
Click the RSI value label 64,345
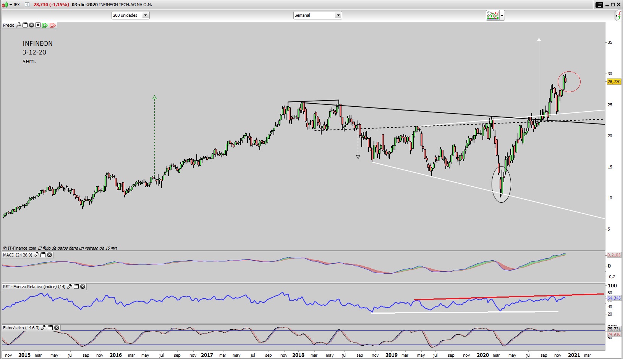click(x=614, y=298)
